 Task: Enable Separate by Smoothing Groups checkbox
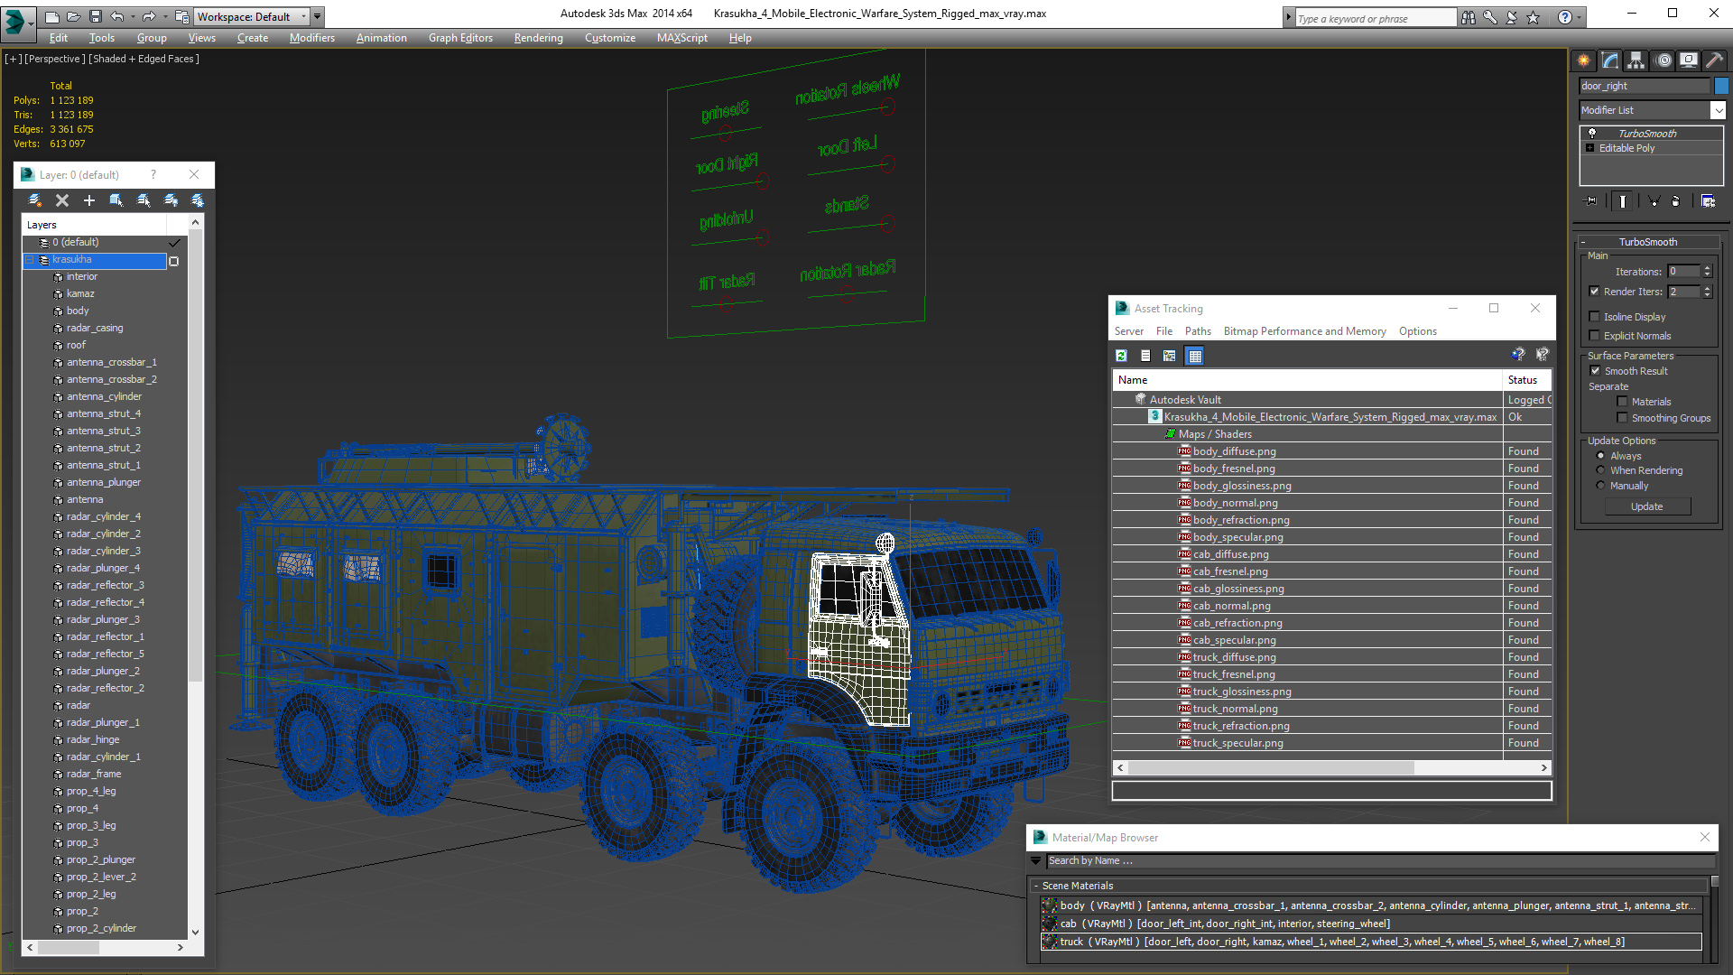[1622, 418]
